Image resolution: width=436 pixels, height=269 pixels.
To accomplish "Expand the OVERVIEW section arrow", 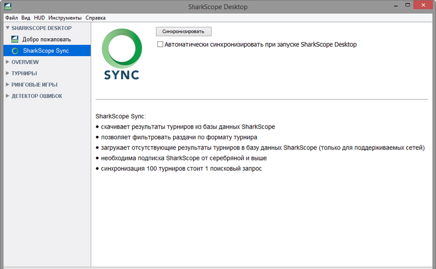I will (x=8, y=62).
